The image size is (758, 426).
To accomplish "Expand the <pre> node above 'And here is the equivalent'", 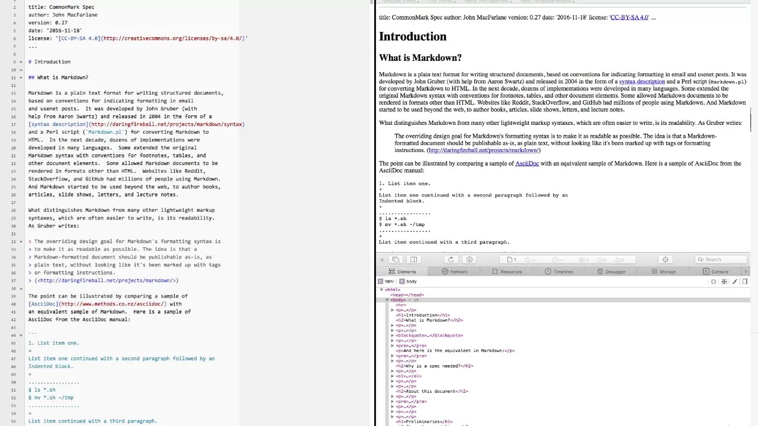I will [x=393, y=346].
